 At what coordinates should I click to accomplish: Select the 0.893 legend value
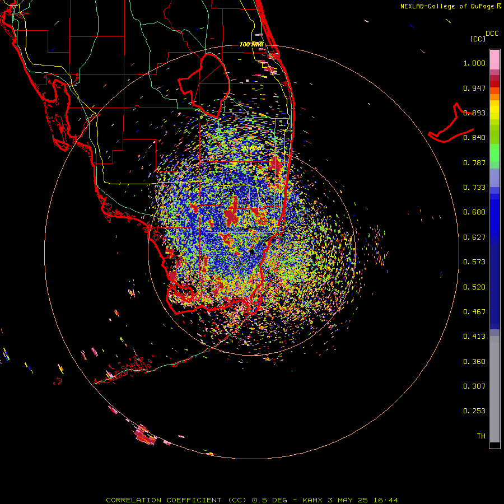point(474,113)
